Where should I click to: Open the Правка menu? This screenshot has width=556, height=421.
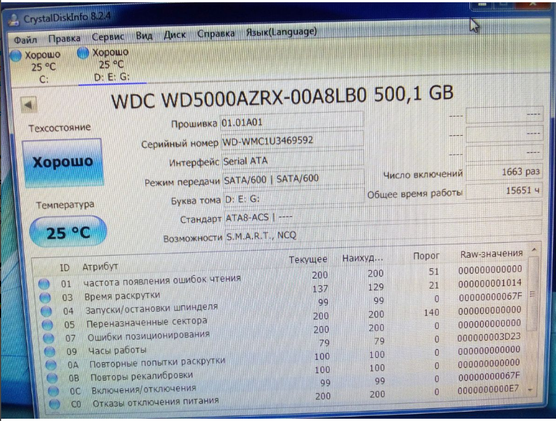64,38
